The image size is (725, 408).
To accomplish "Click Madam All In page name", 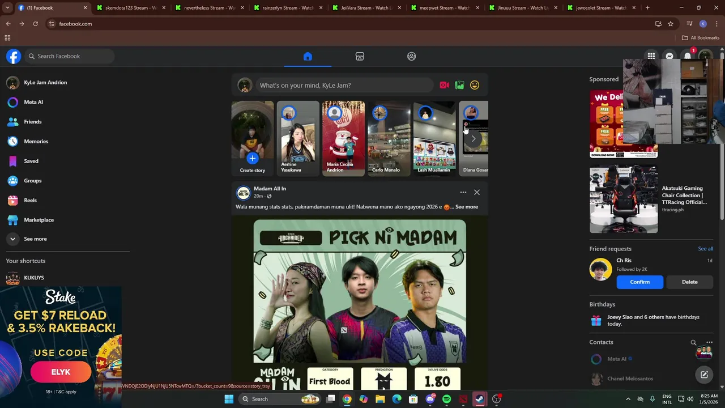I will [x=270, y=189].
